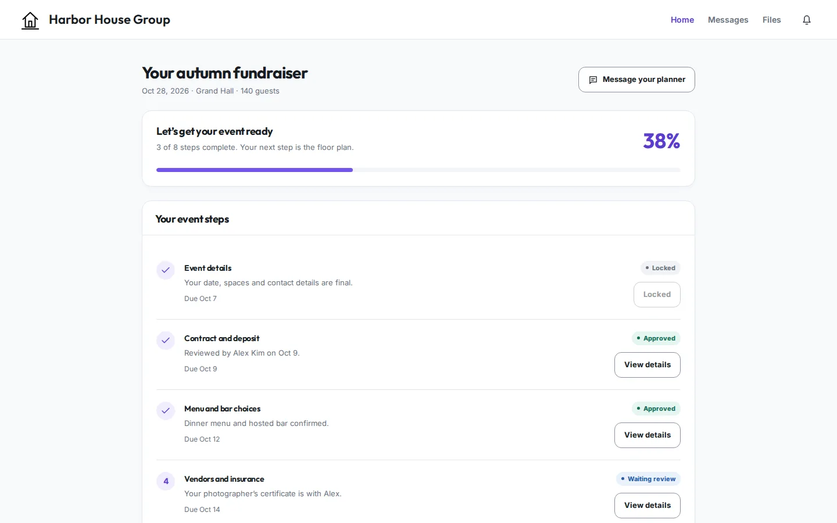Click the text 'Due Oct 12'

coord(202,439)
